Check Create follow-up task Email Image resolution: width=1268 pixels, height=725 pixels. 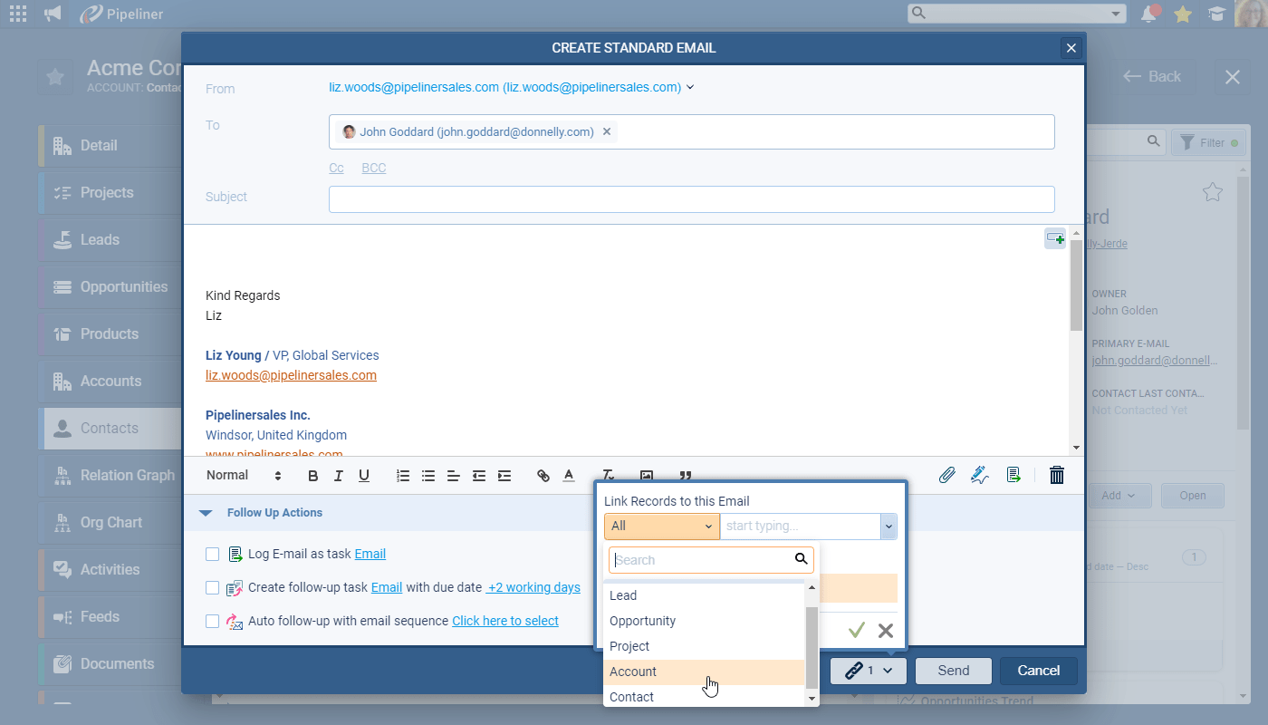[x=212, y=587]
